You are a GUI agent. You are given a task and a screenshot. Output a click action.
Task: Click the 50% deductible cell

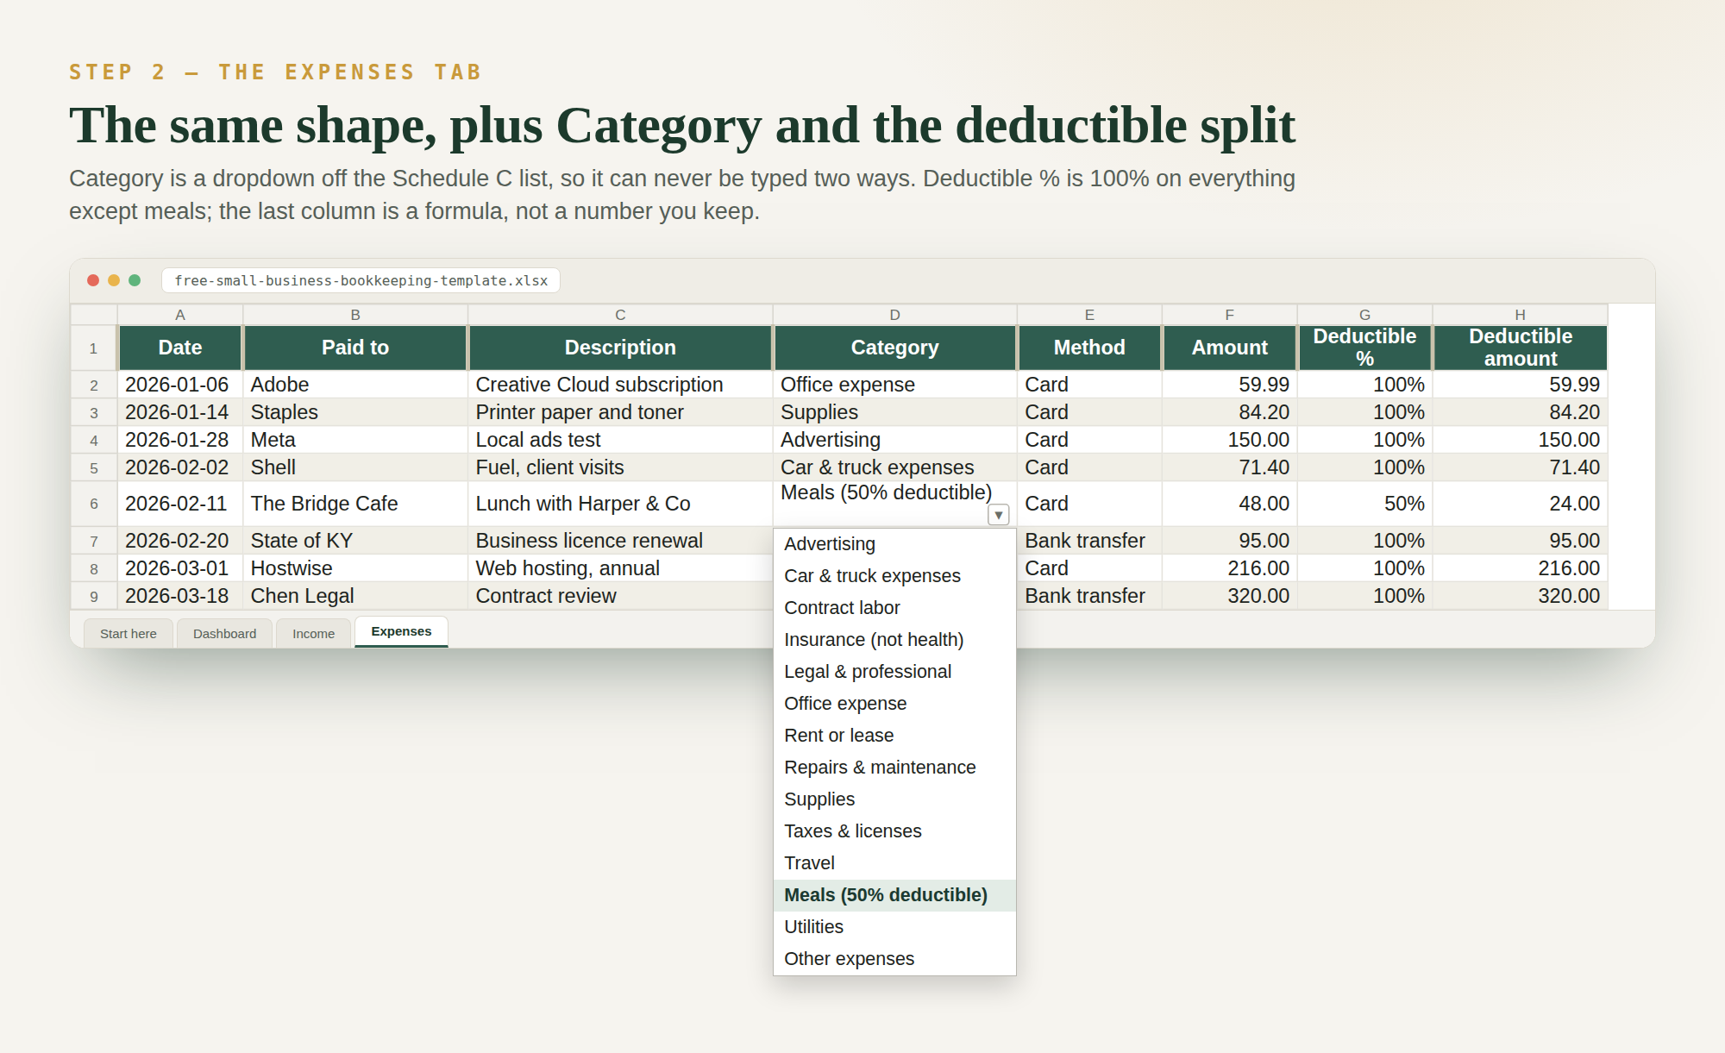coord(1364,504)
